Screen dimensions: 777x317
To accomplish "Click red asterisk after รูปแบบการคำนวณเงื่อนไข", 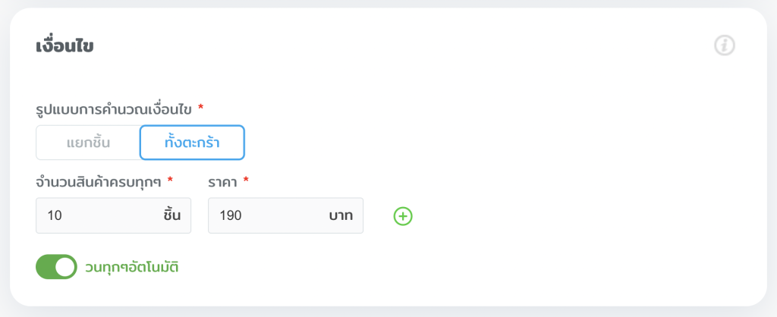I will coord(200,108).
